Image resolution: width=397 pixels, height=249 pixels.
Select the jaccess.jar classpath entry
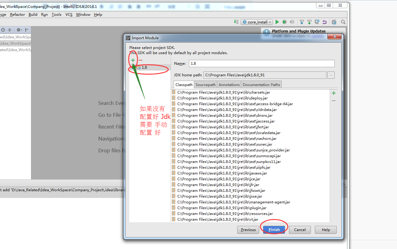point(251,121)
